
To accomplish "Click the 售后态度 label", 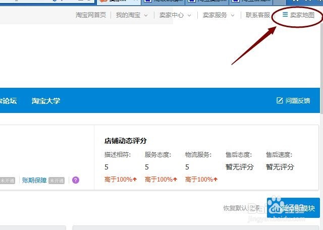I will coord(239,155).
